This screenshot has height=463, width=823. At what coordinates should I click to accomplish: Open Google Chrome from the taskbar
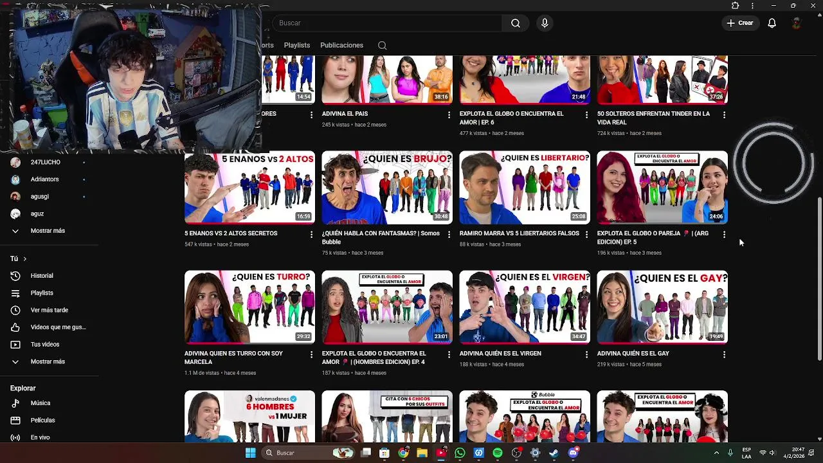coord(403,453)
